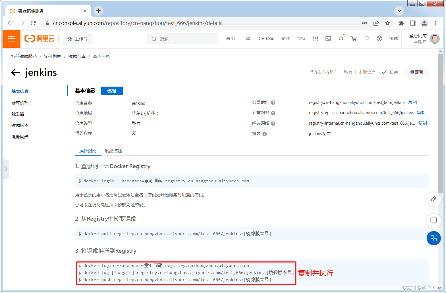This screenshot has height=293, width=446.
Task: Copy the 公网地址 registry address
Action: (x=412, y=102)
